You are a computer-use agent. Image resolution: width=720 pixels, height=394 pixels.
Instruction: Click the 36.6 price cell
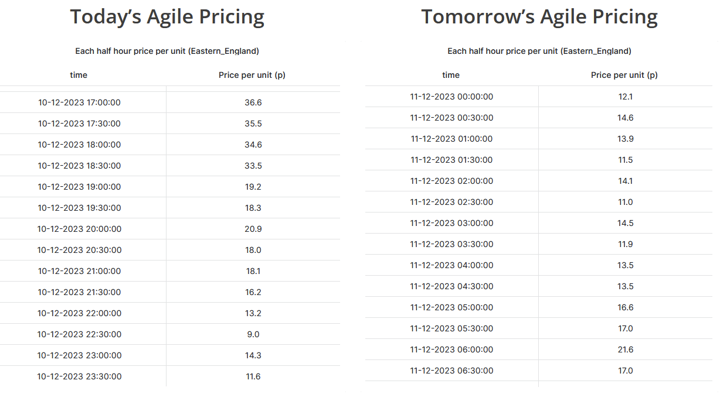tap(253, 102)
